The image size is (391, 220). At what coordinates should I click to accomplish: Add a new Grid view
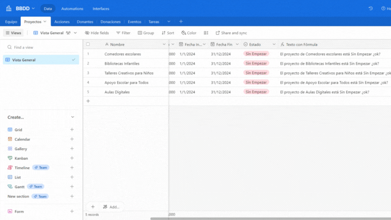72,130
